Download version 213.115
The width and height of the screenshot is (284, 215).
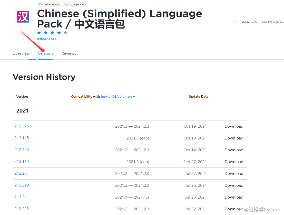tap(234, 138)
